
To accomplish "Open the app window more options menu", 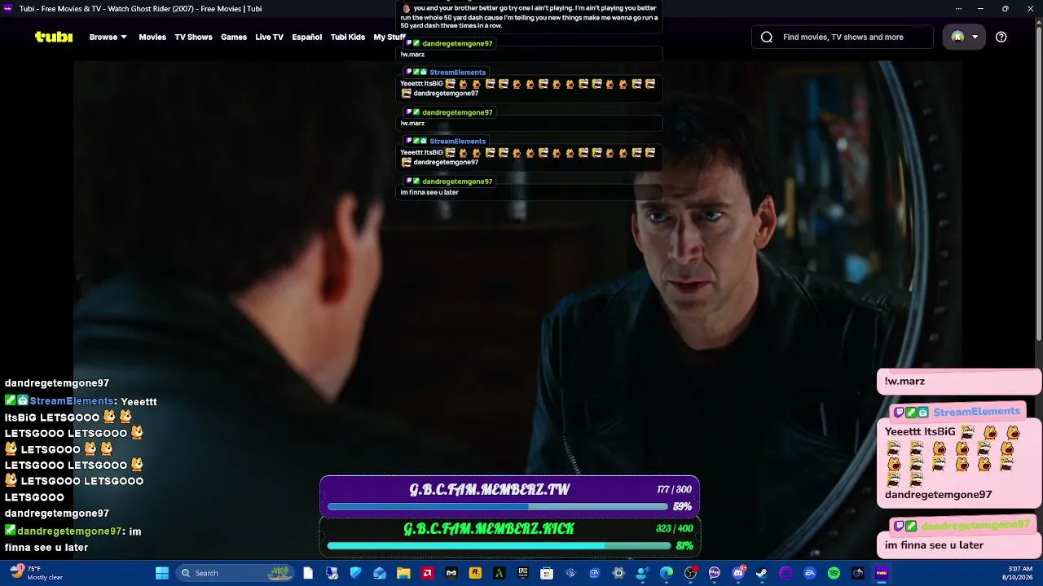I will (958, 8).
